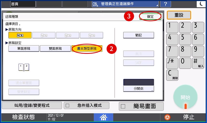Go to the 首頁 home tab
The height and width of the screenshot is (123, 207).
23,4
